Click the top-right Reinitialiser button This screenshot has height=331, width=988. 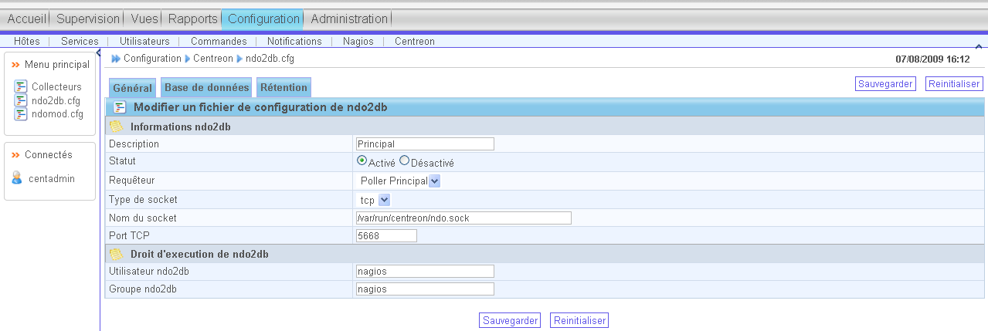pyautogui.click(x=954, y=83)
